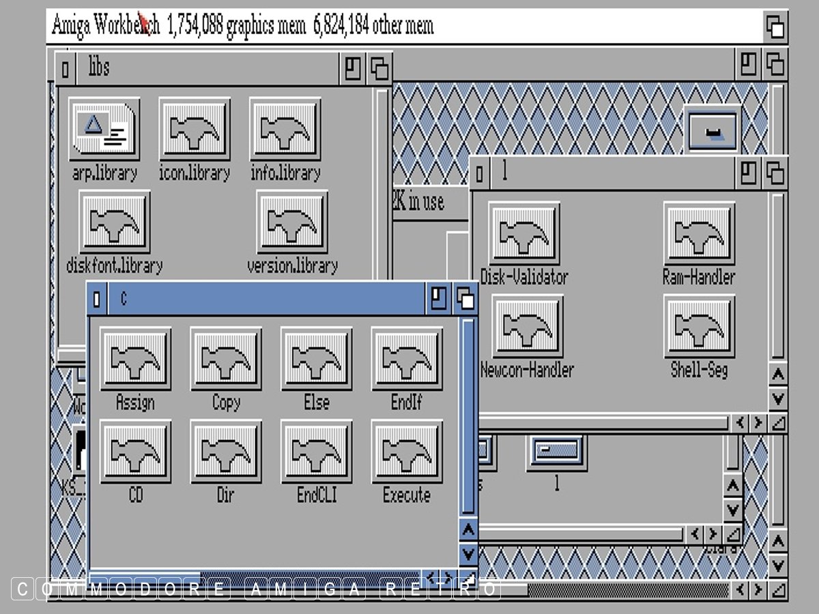The image size is (819, 614).
Task: Toggle zoom gadget of libs window
Action: [353, 68]
